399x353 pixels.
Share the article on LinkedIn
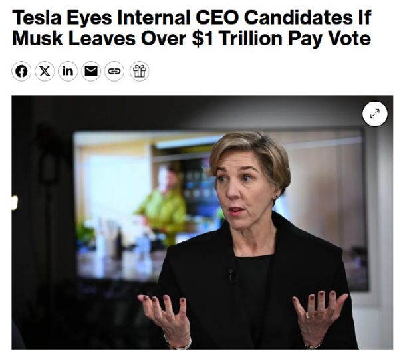pyautogui.click(x=68, y=72)
